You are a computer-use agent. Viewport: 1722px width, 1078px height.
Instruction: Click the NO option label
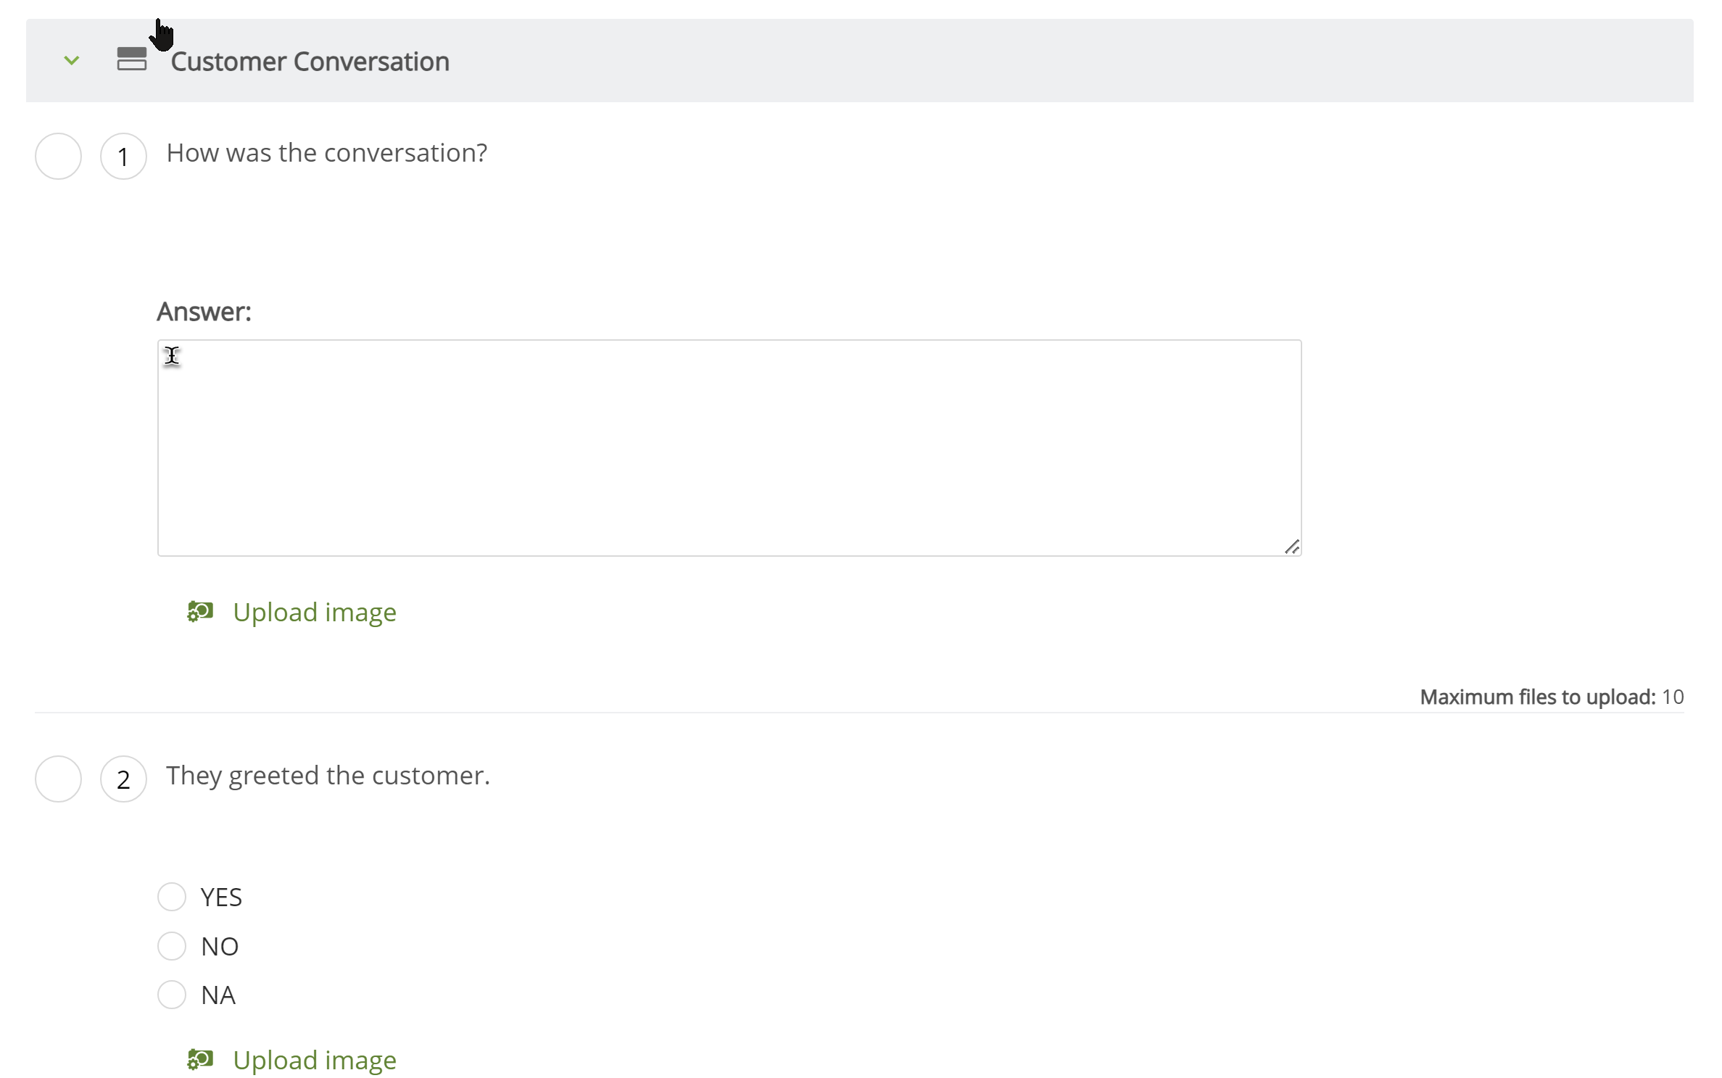tap(220, 947)
